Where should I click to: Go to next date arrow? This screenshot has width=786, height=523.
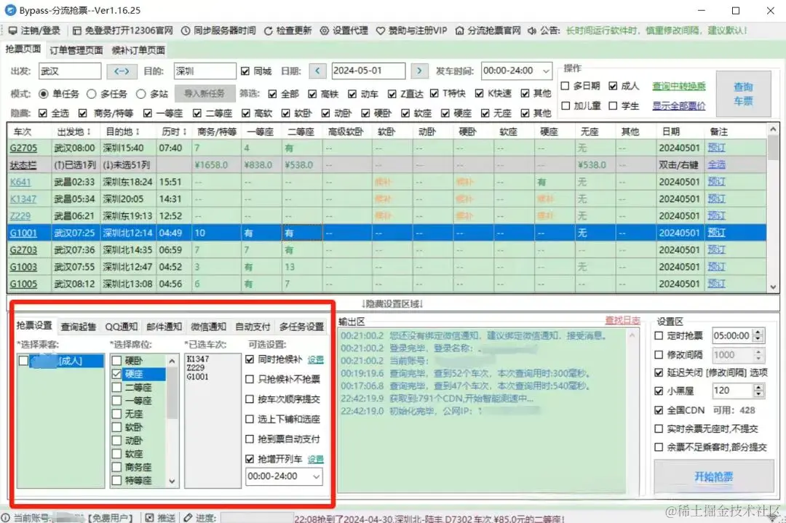click(420, 71)
